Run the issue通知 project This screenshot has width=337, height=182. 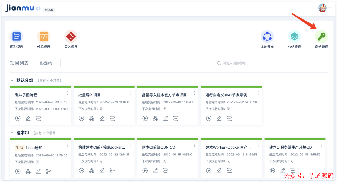(x=18, y=171)
